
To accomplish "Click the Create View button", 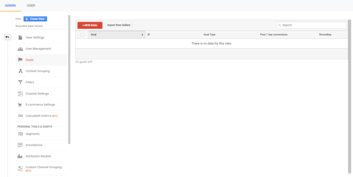I will [x=35, y=19].
